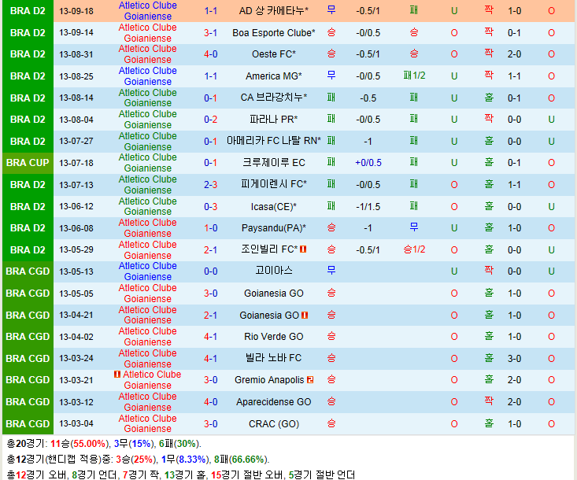Click 0-3 score versus Icasa(CE)
This screenshot has height=480, width=577.
coord(210,206)
